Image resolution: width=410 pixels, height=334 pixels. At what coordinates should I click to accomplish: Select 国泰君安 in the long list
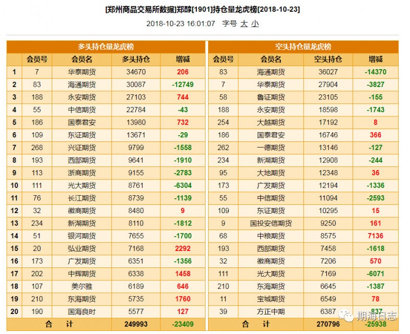[x=82, y=122]
